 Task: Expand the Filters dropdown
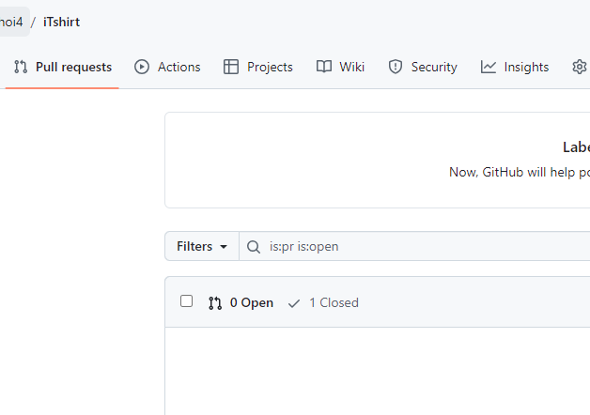pos(202,247)
